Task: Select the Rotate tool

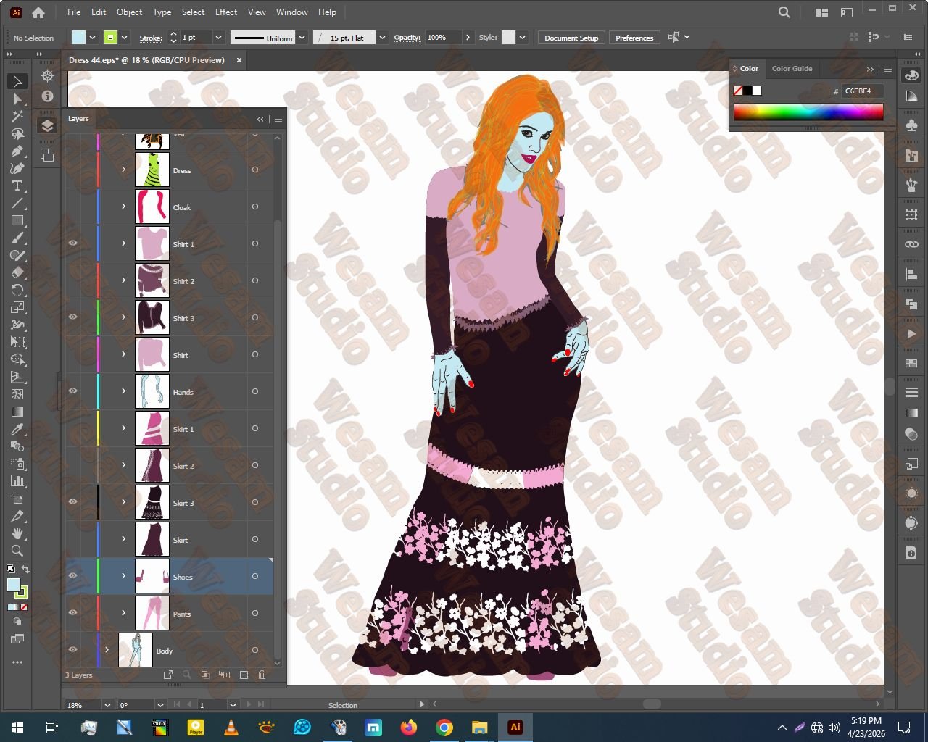Action: pos(17,290)
